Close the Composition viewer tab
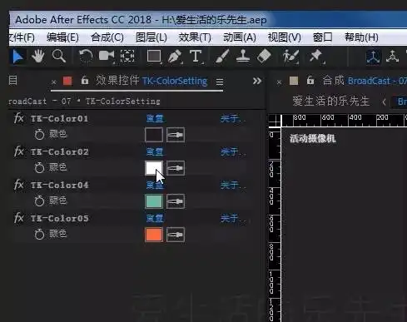This screenshot has width=407, height=322. coord(279,82)
